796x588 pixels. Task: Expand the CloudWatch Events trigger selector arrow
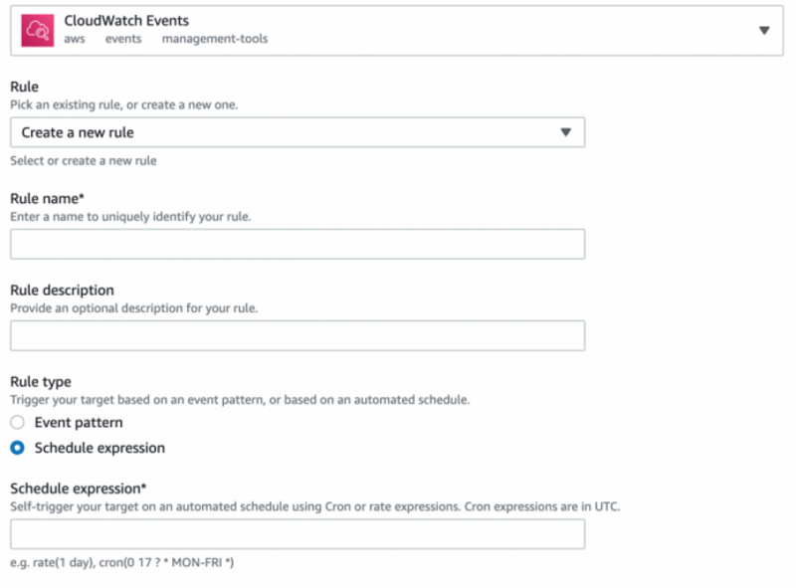764,30
